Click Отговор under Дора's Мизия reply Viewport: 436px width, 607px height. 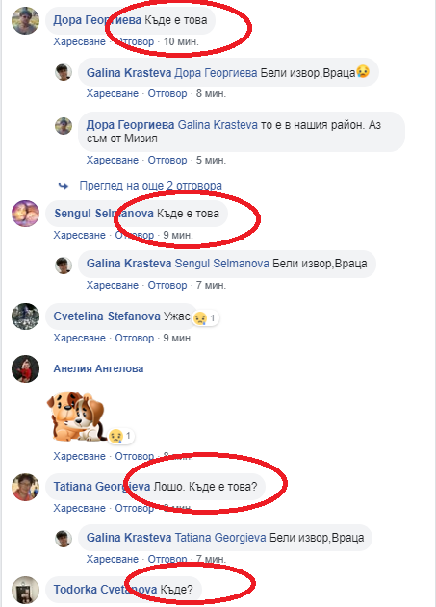point(167,160)
